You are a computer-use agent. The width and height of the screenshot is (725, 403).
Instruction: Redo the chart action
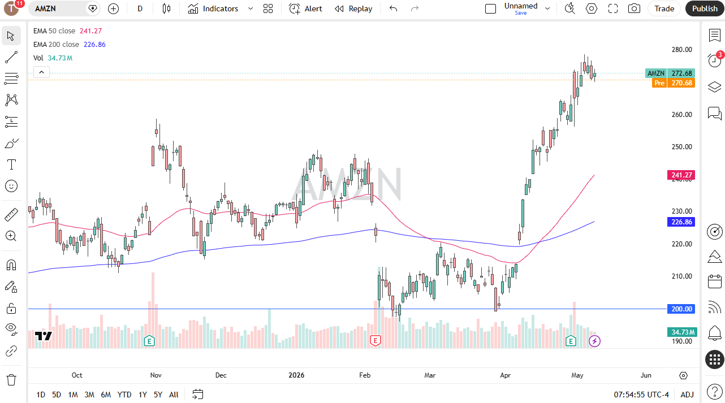click(x=415, y=8)
